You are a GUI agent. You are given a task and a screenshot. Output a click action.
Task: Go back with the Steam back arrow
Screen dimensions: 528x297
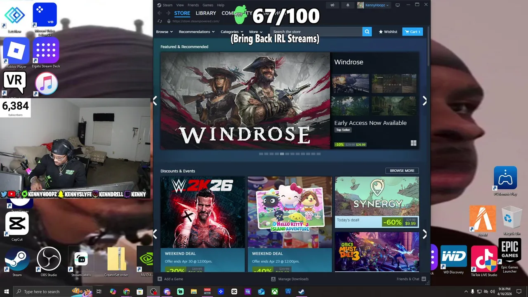(x=160, y=13)
